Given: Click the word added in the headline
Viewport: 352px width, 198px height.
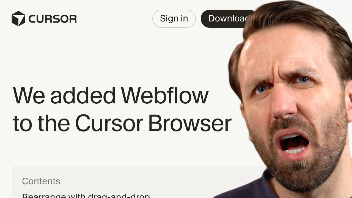Looking at the screenshot, I should tap(83, 95).
